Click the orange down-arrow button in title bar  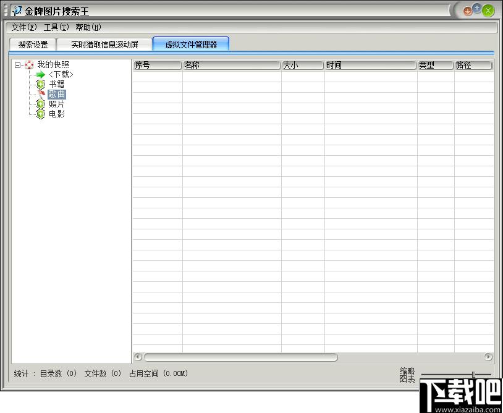(x=468, y=12)
